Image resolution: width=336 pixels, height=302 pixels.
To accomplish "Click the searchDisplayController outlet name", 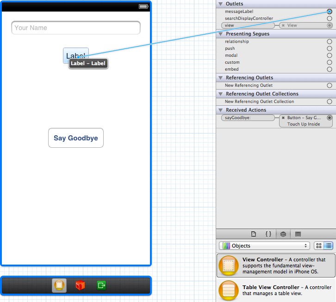I will (249, 18).
